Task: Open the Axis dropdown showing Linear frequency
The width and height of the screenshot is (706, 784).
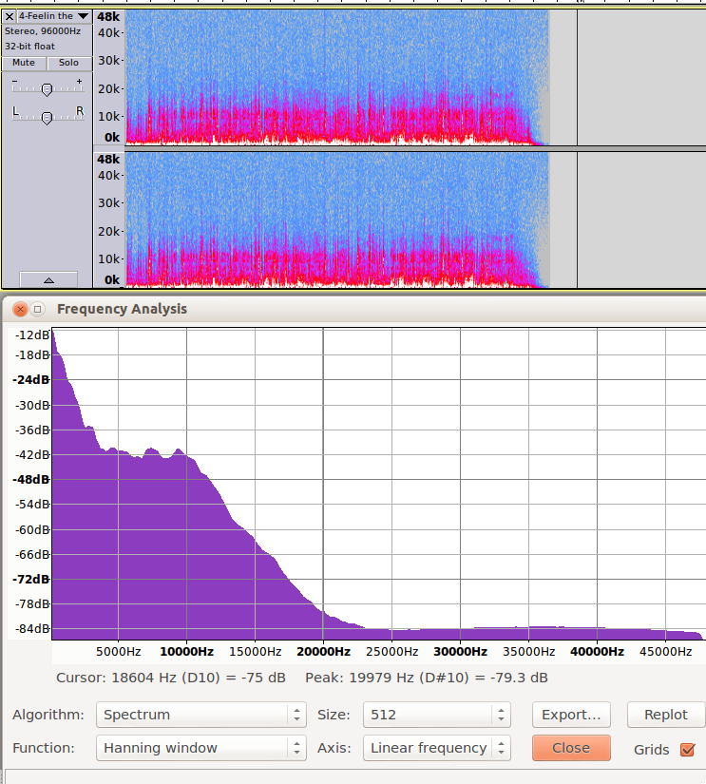Action: click(x=437, y=748)
